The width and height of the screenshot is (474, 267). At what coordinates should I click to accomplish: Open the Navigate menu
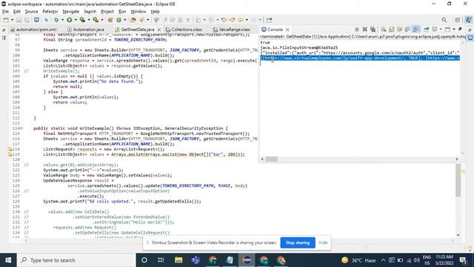pos(71,12)
